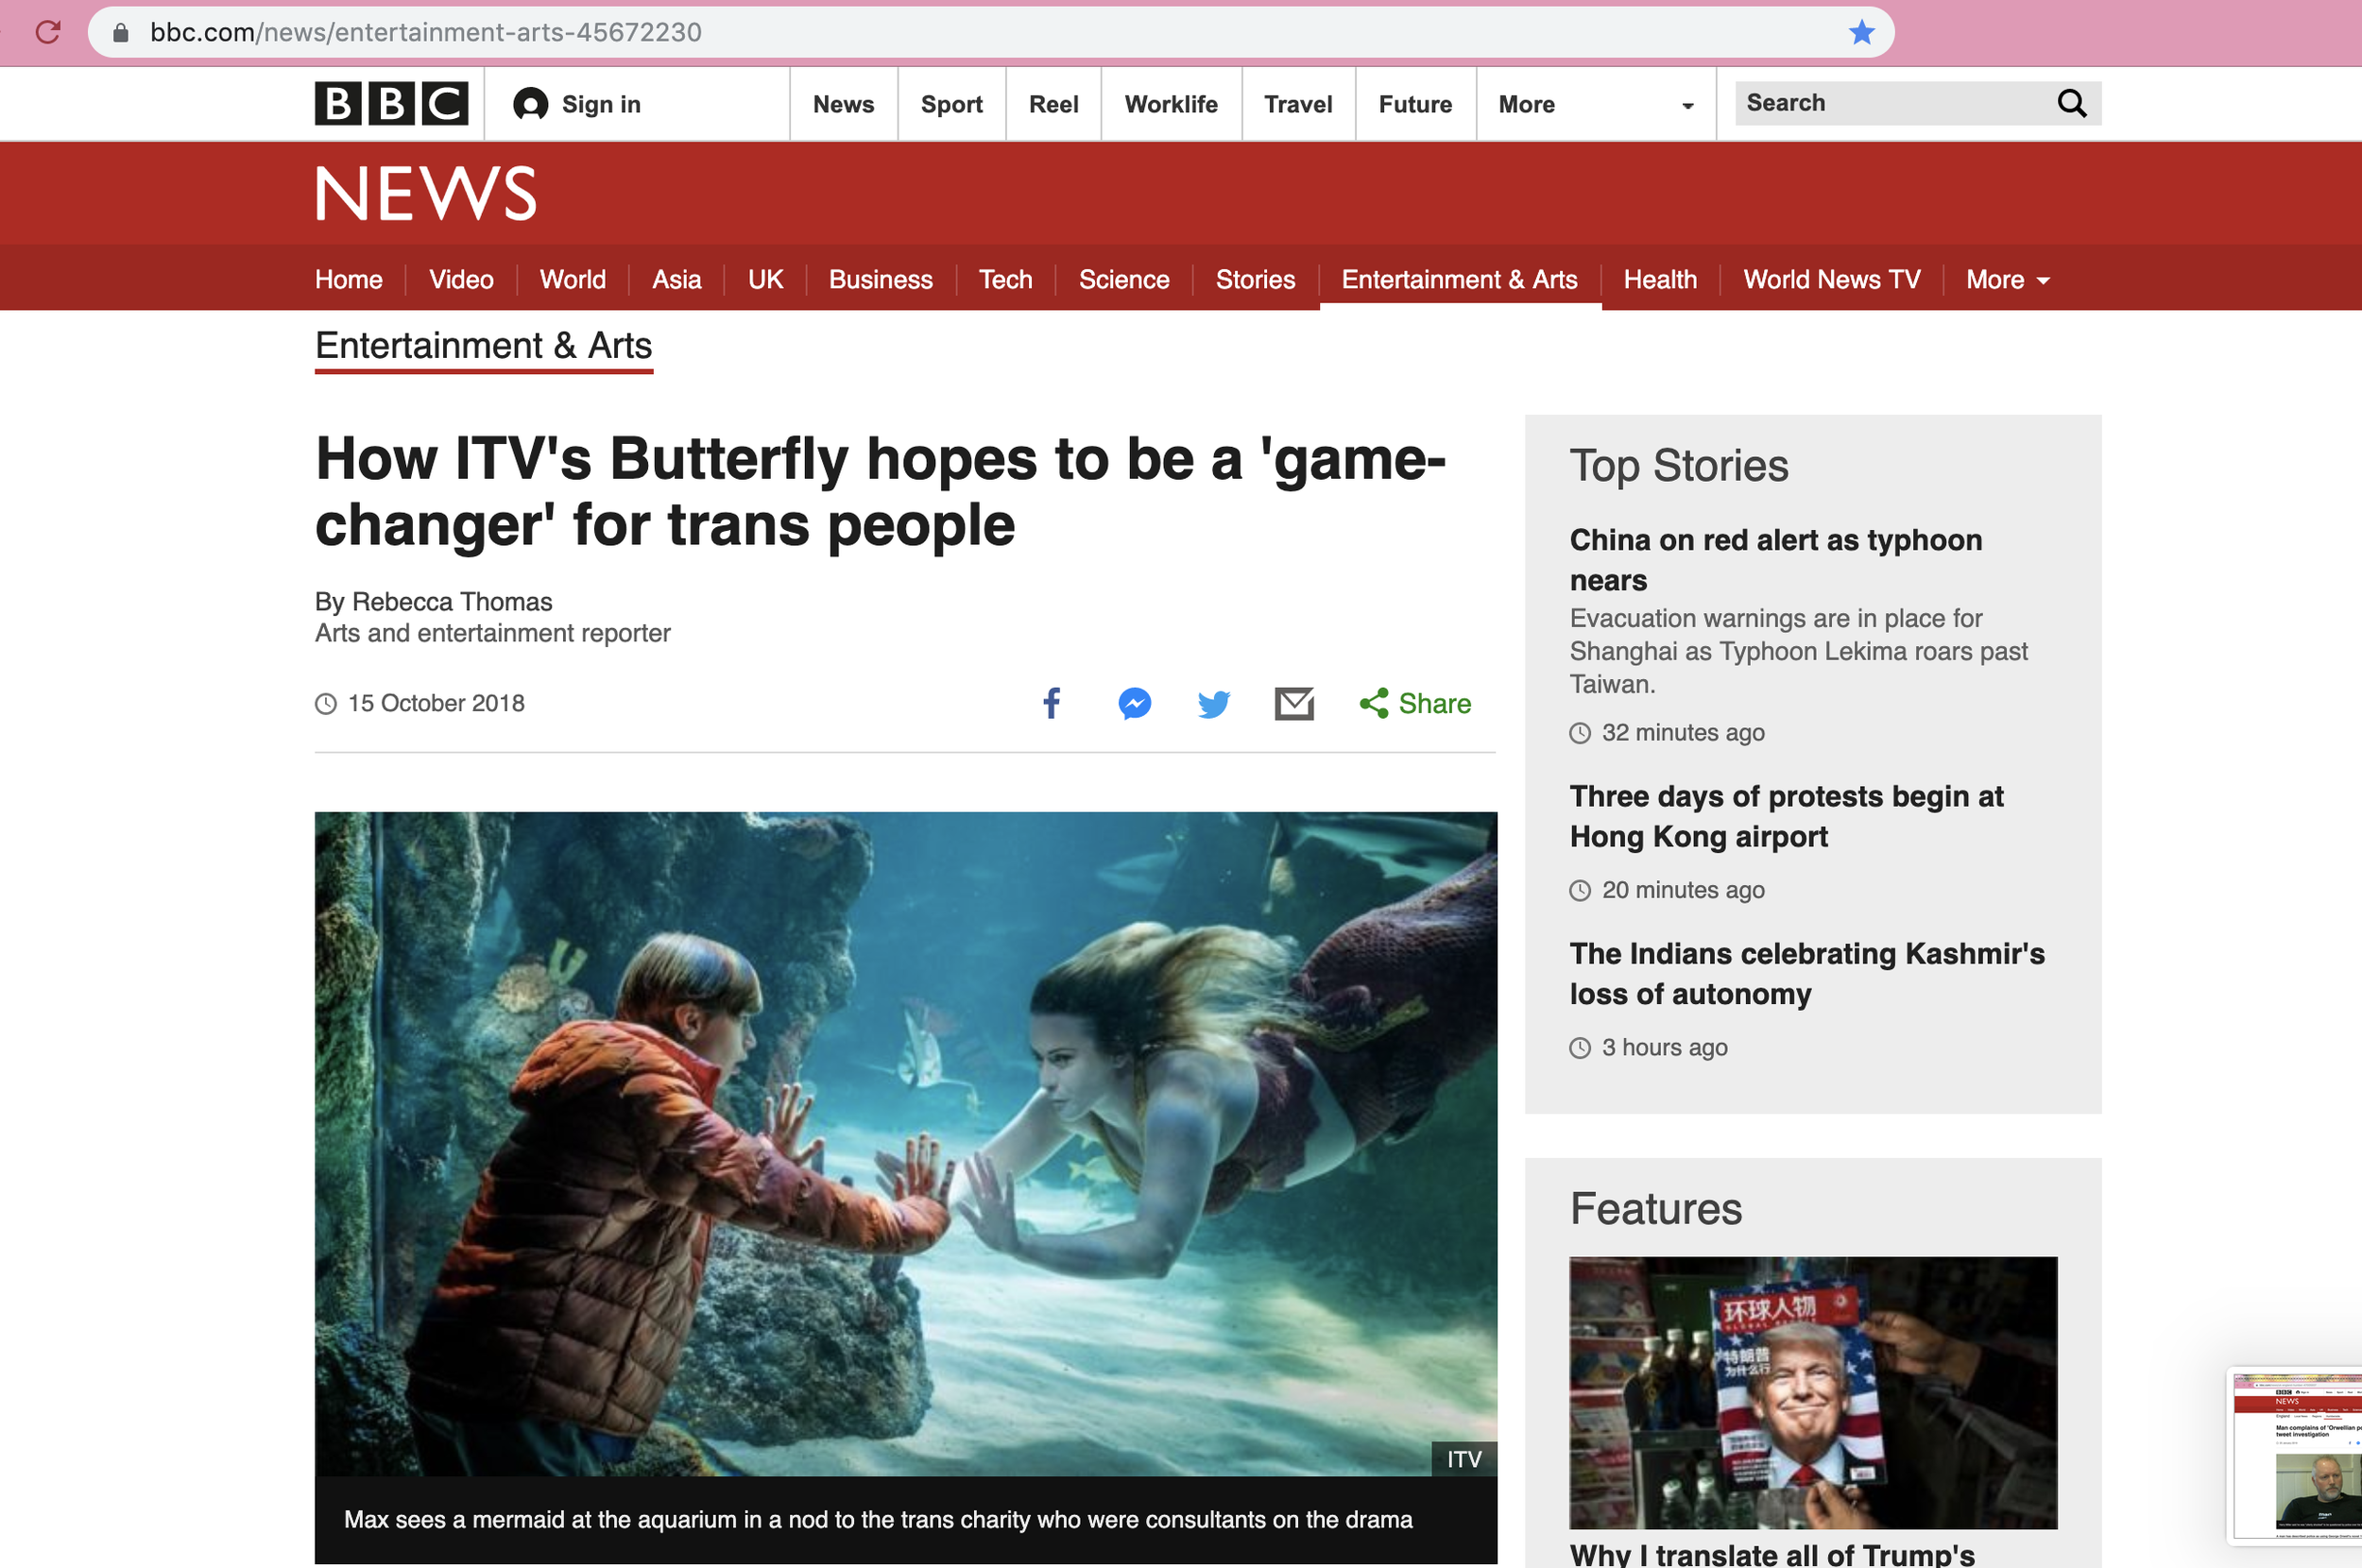Go to Asia in news navigation
The width and height of the screenshot is (2362, 1568).
677,280
